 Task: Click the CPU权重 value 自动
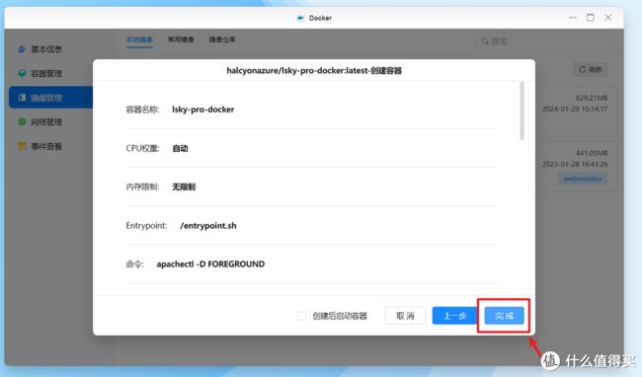coord(180,148)
